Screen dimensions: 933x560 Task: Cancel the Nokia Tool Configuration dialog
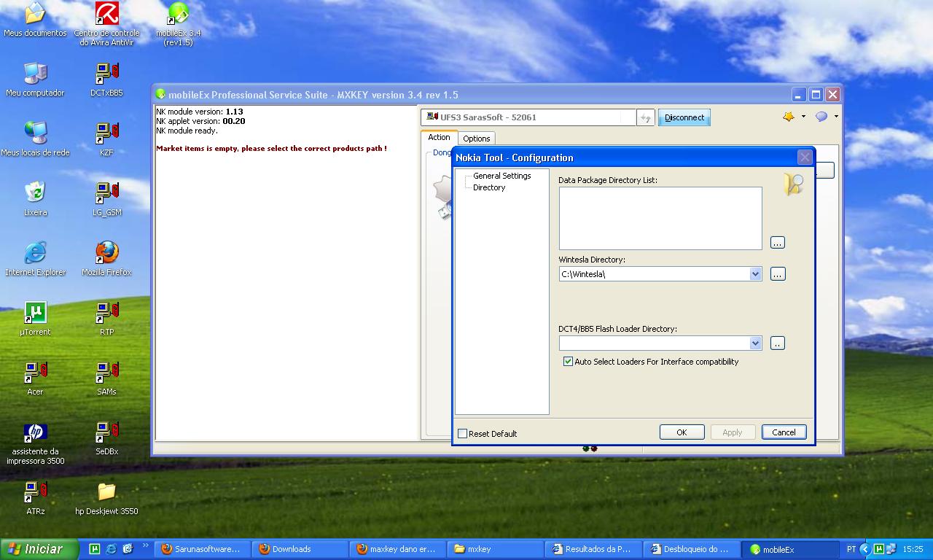[x=784, y=432]
